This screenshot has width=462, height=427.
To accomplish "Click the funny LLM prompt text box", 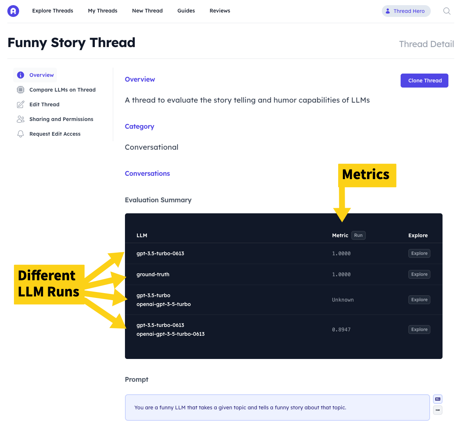I will point(277,408).
